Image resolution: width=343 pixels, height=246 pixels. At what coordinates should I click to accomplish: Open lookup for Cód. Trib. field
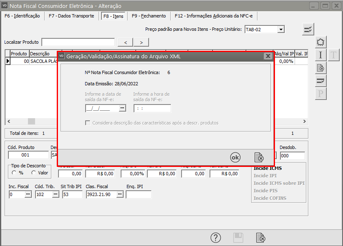click(55, 194)
